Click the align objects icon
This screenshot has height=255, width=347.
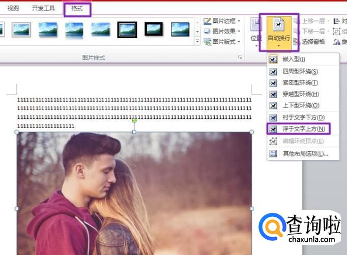(336, 21)
